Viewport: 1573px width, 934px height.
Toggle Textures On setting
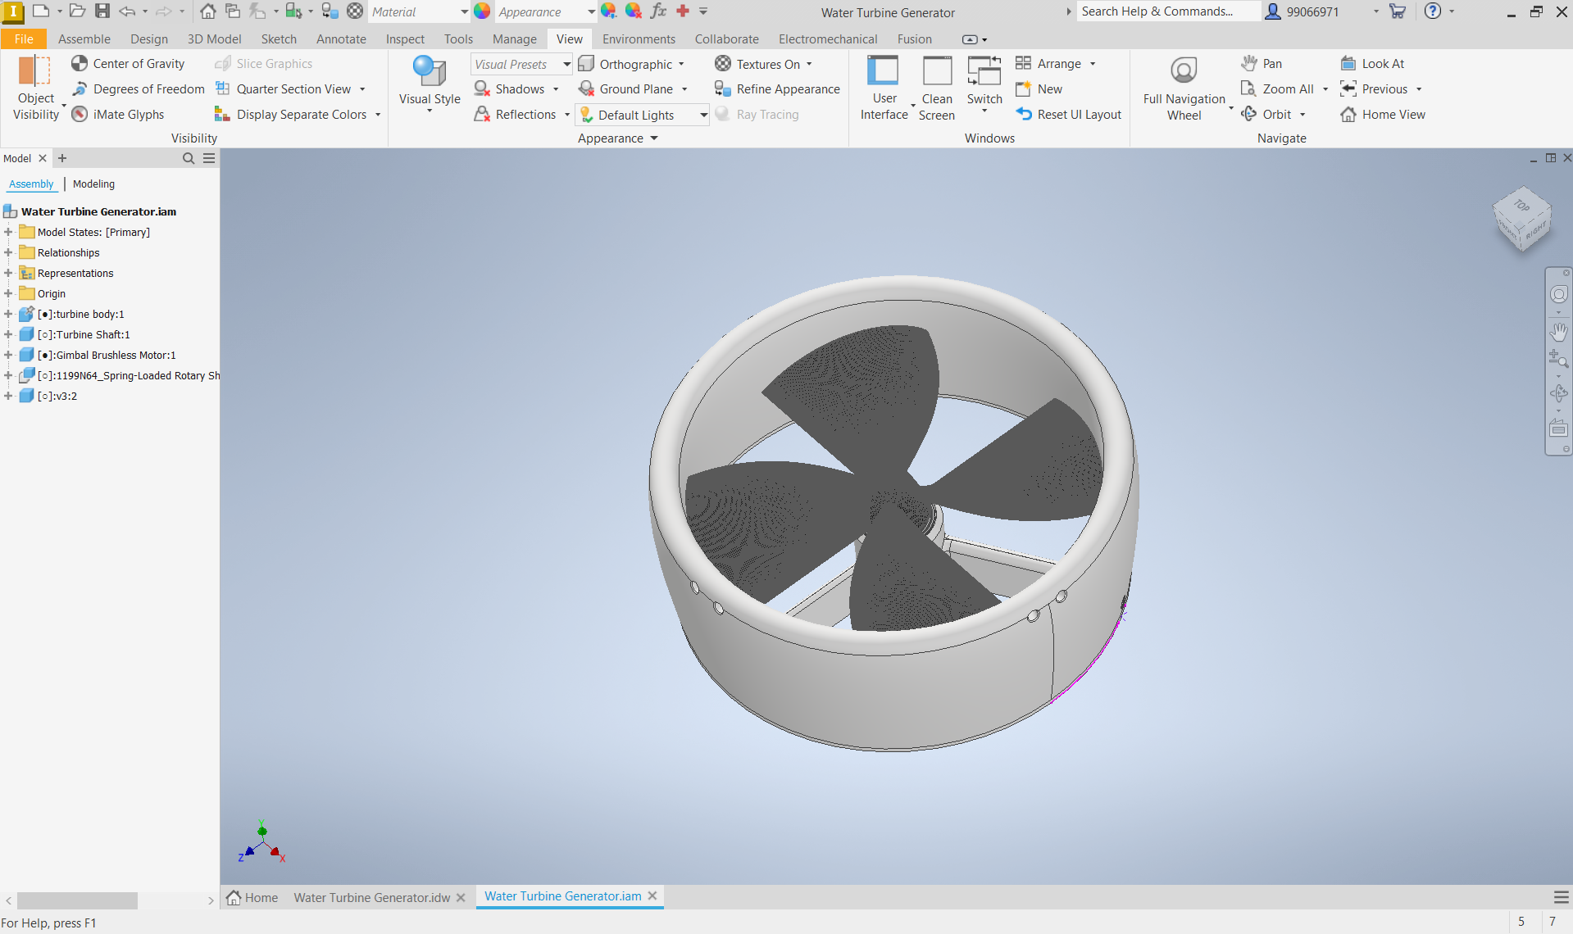tap(757, 64)
